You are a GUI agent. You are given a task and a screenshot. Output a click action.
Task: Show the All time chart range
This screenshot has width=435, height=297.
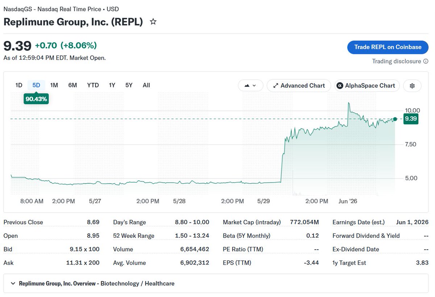146,85
